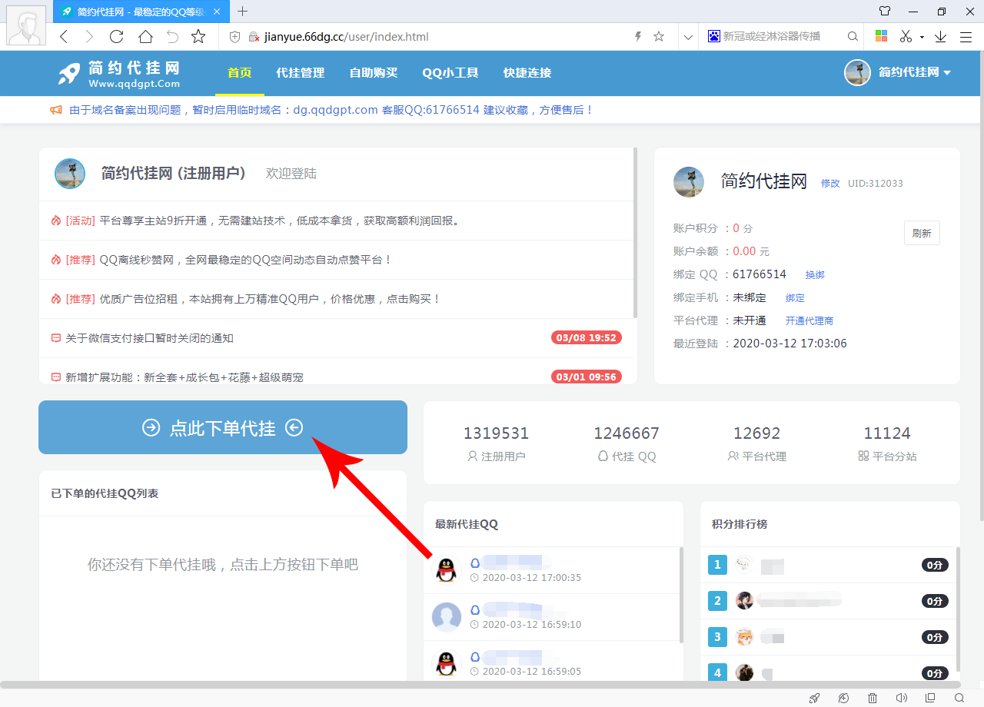
Task: Click the 03/01 09:56 date badge
Action: [x=587, y=377]
